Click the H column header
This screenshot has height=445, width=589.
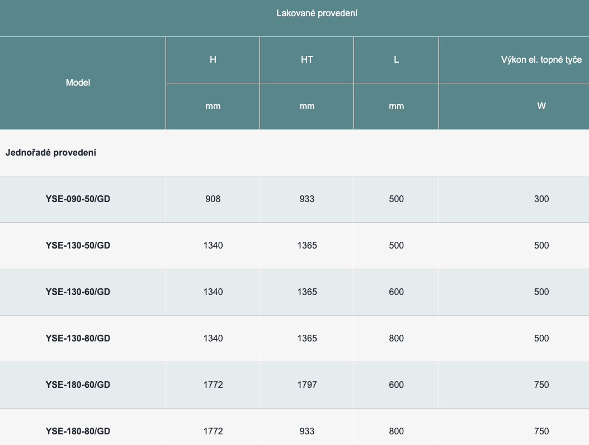[213, 60]
